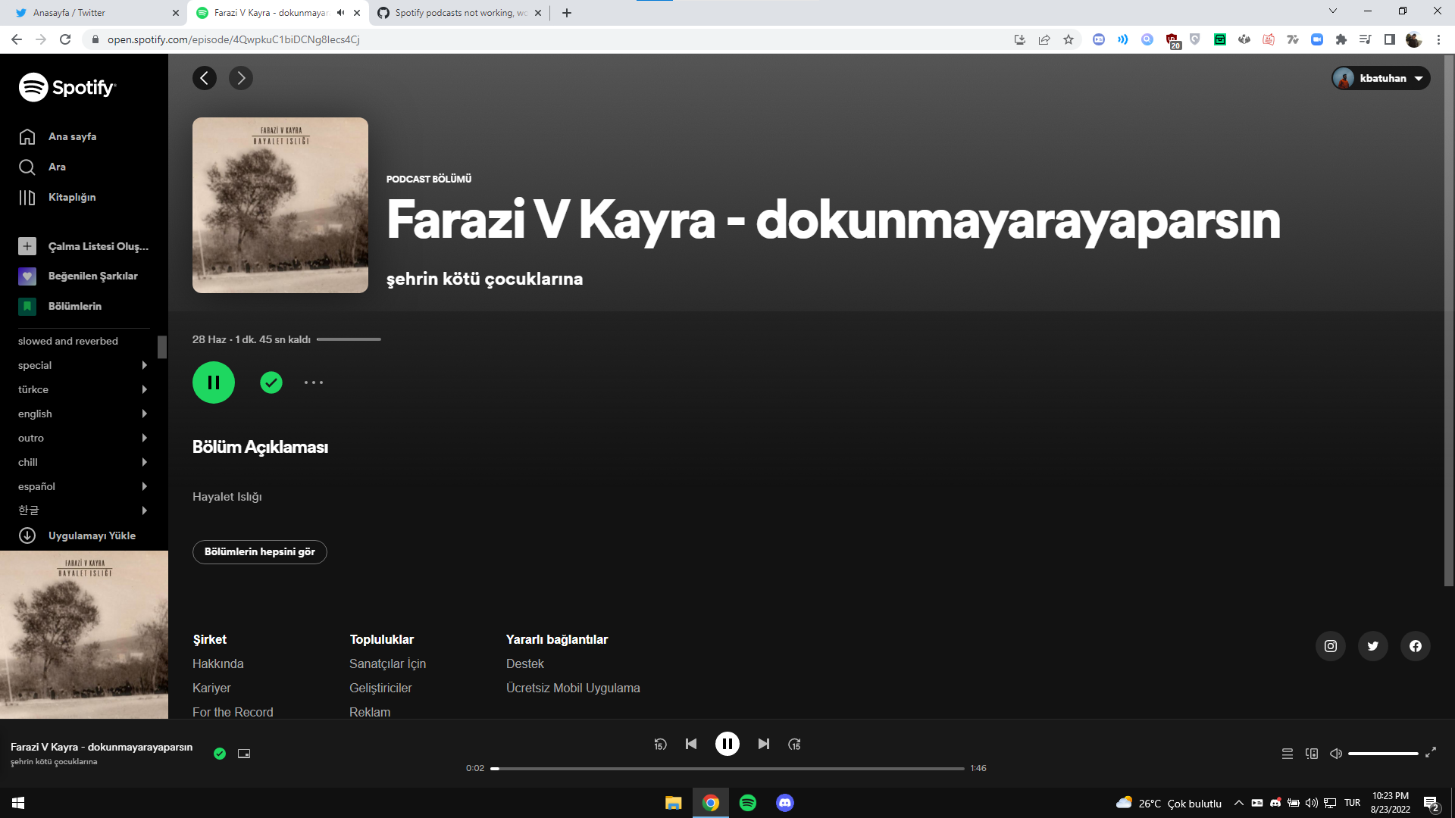Open the kbatuhan account dropdown

pyautogui.click(x=1380, y=78)
